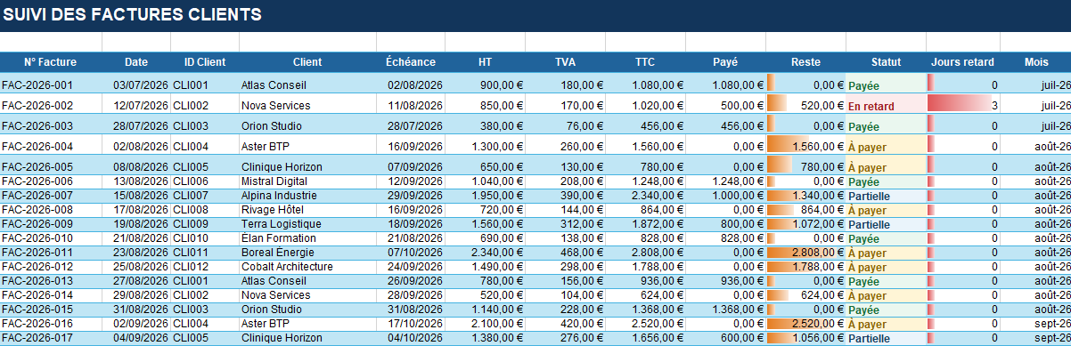Screen dimensions: 1071x346
Task: Select 'Payée' status of FAC-2026-001
Action: click(x=886, y=83)
